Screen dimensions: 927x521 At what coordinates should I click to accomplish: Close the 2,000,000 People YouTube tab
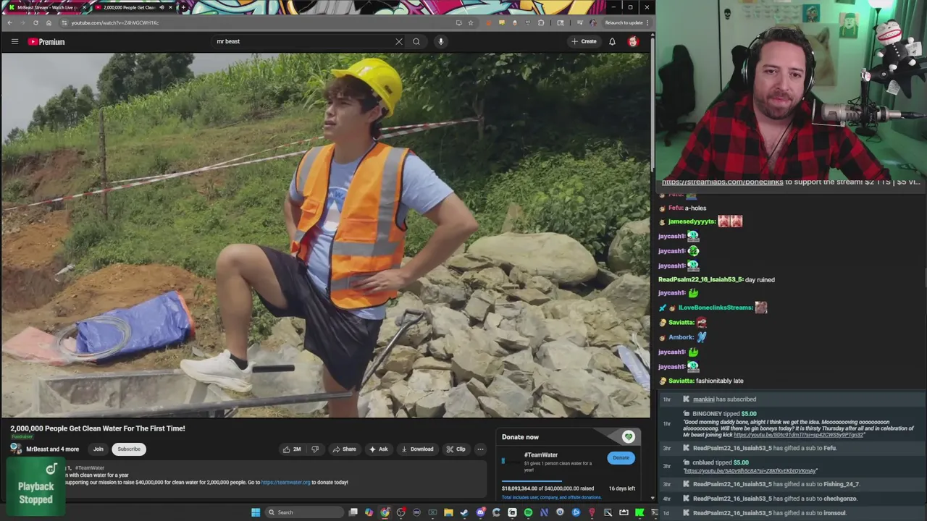170,7
